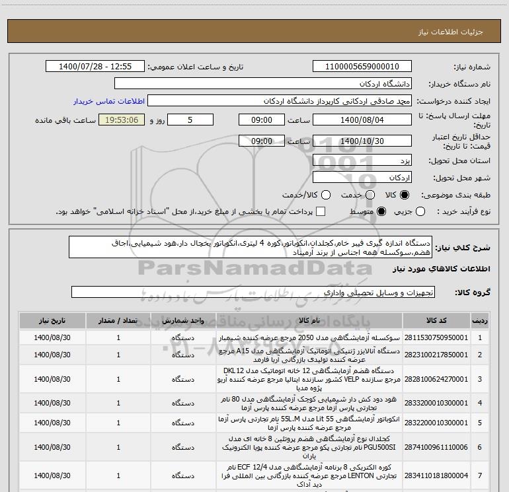Click the واحد شمارش column header

(183, 320)
